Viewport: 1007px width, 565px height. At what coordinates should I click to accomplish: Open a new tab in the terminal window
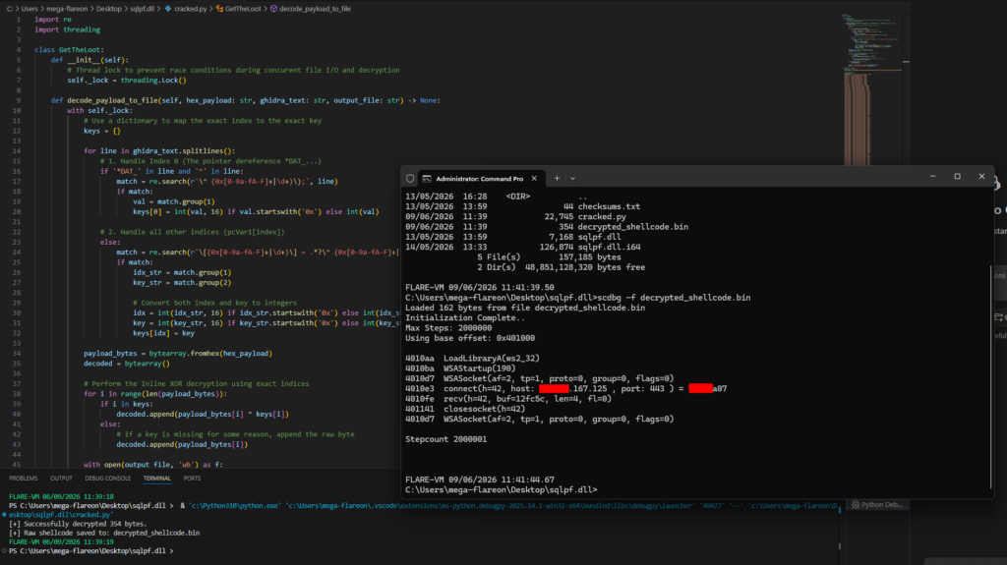[x=557, y=179]
